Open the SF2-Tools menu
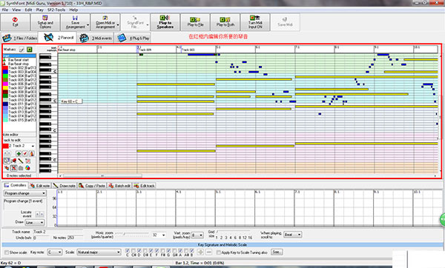The height and width of the screenshot is (268, 445). coord(56,10)
